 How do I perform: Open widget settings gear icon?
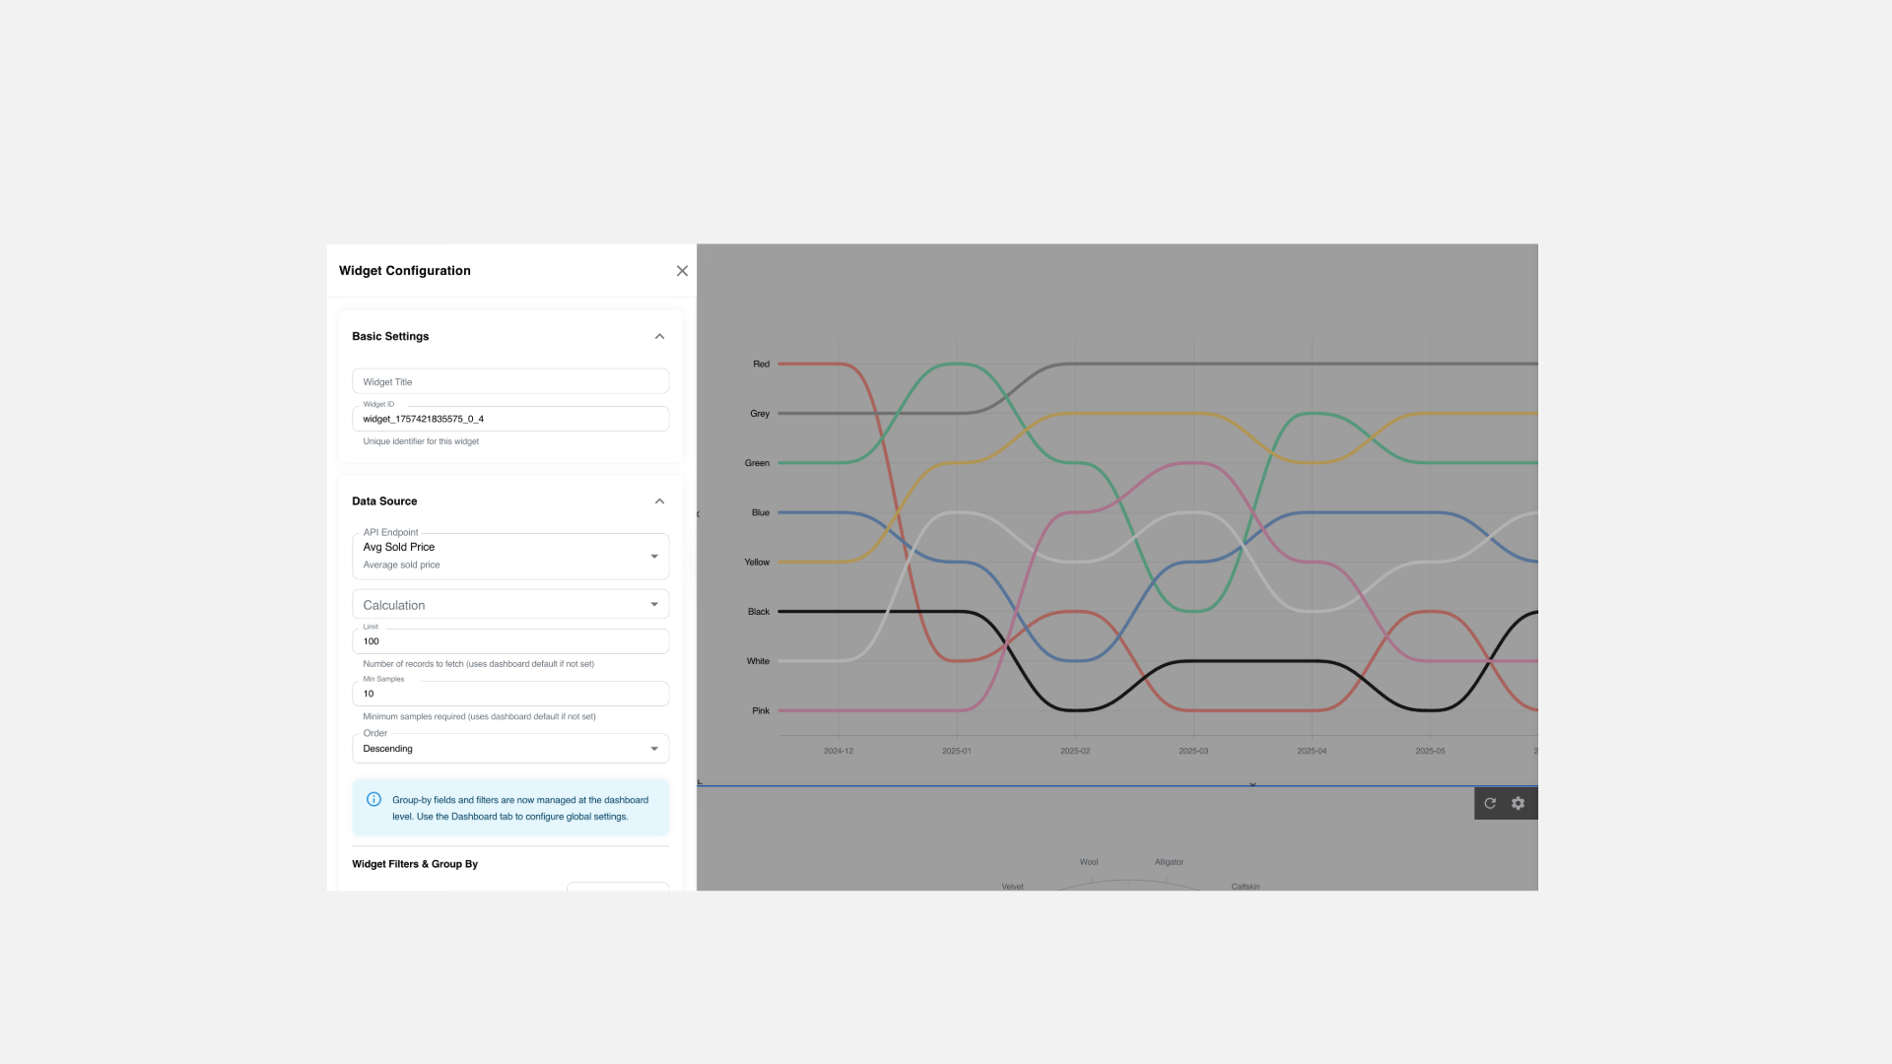[x=1519, y=803]
